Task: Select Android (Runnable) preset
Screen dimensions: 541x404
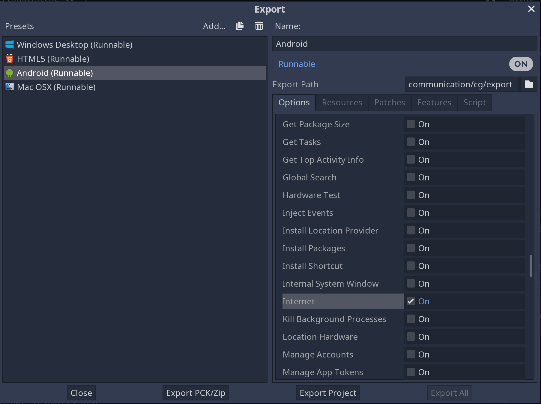Action: pyautogui.click(x=135, y=73)
